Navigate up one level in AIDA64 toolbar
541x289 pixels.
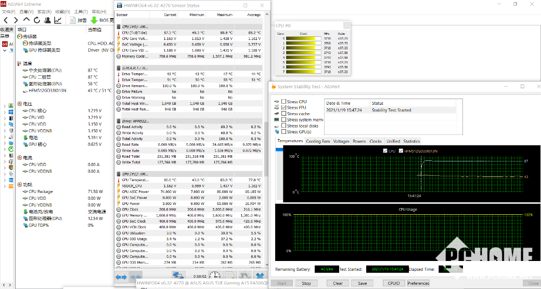(x=27, y=20)
